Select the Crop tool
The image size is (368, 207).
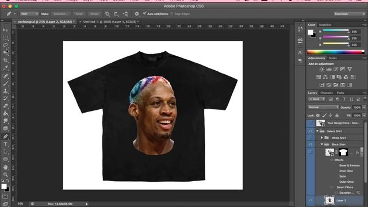(5, 60)
